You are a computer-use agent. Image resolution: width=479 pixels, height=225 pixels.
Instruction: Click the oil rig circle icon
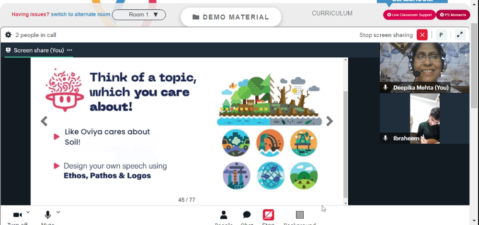coord(304,142)
